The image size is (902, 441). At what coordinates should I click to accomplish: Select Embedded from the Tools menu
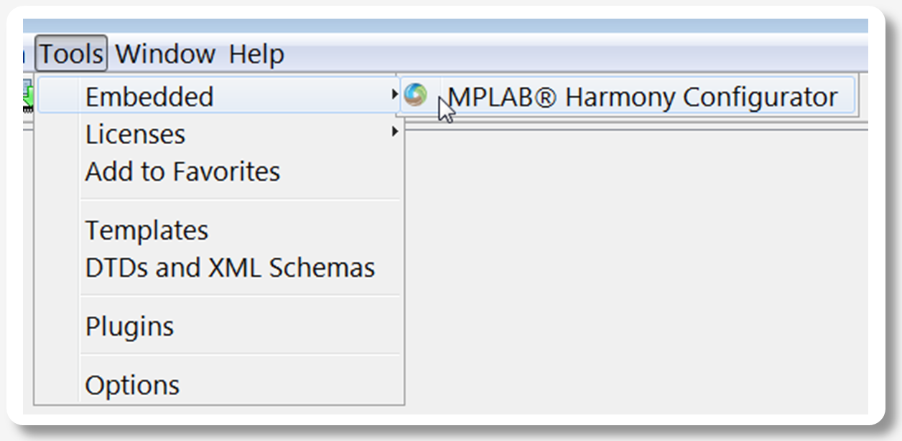(149, 96)
